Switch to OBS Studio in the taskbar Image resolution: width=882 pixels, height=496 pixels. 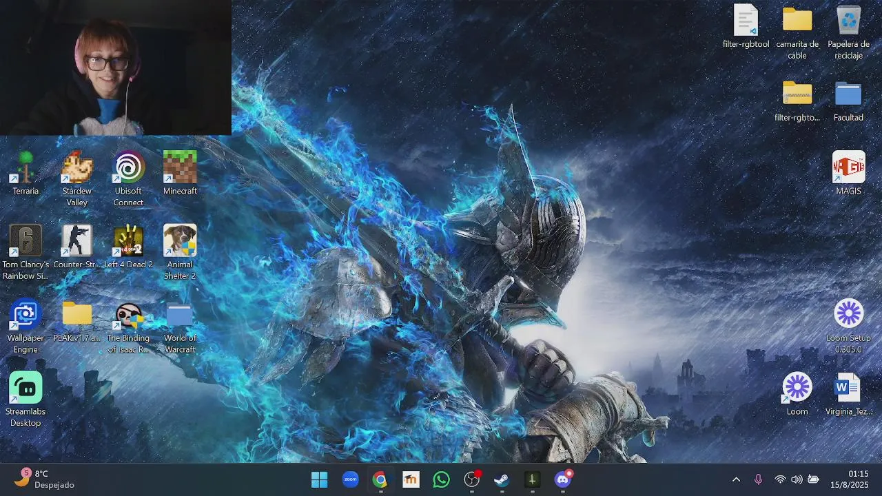tap(471, 479)
